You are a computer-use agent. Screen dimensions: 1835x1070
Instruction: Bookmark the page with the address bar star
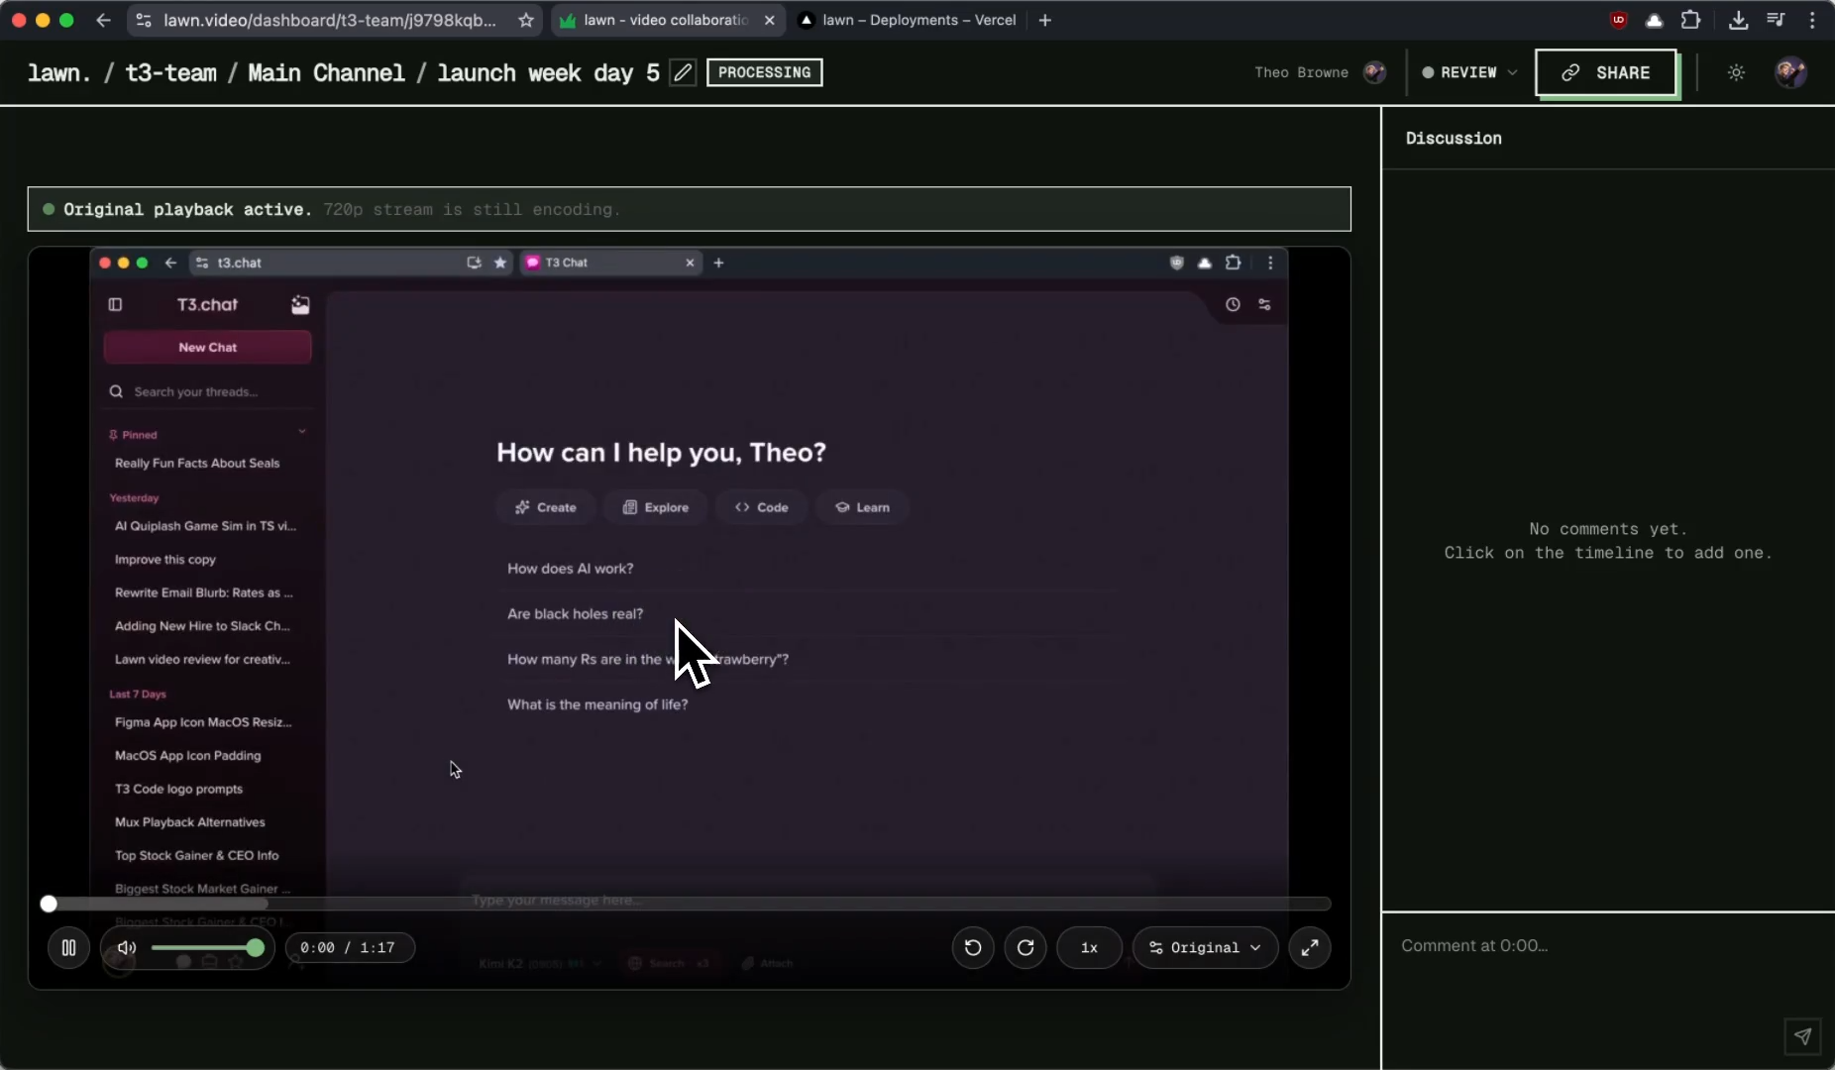point(526,20)
